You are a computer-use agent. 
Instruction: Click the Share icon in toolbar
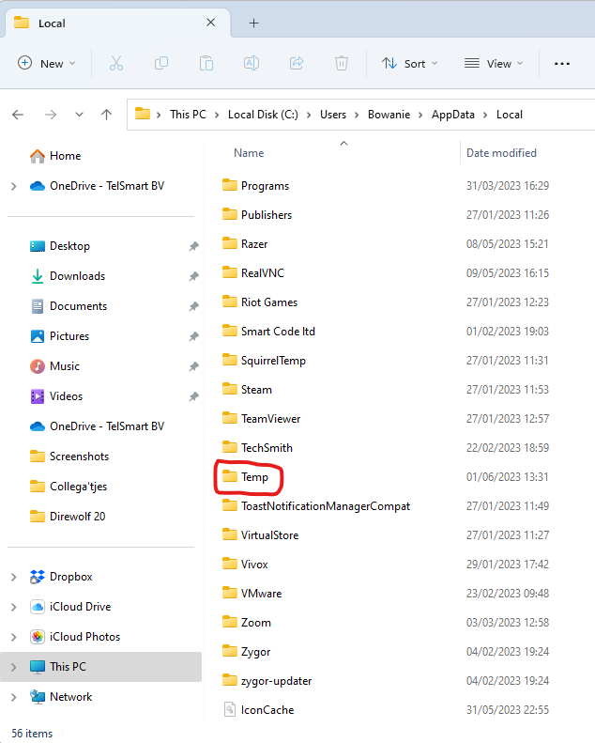[x=297, y=63]
